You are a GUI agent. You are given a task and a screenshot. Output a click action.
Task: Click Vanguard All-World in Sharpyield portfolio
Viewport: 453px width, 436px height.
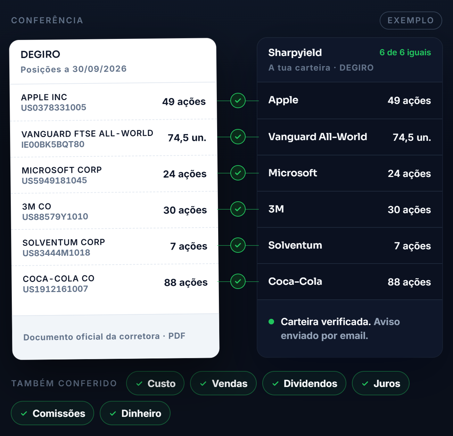pos(318,137)
